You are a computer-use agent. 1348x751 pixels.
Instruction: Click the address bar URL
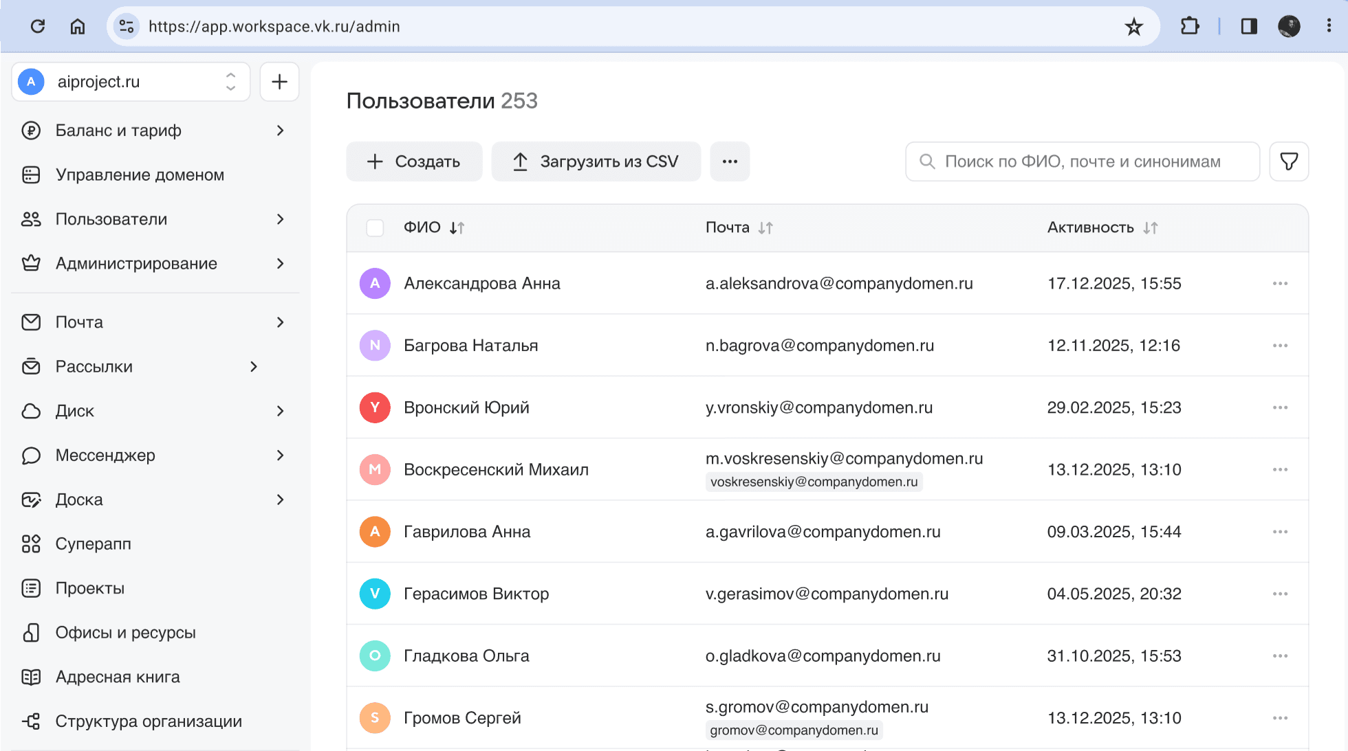[x=274, y=26]
